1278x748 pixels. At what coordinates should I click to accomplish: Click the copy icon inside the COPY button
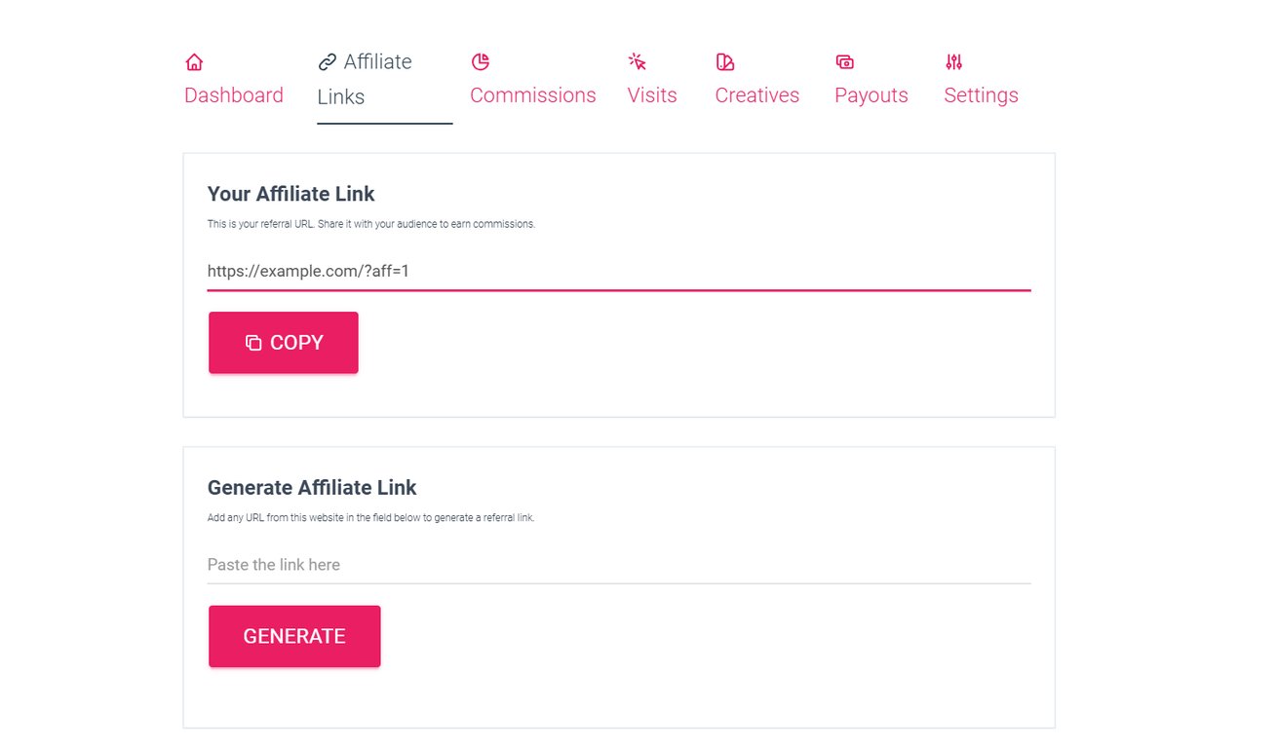tap(254, 342)
